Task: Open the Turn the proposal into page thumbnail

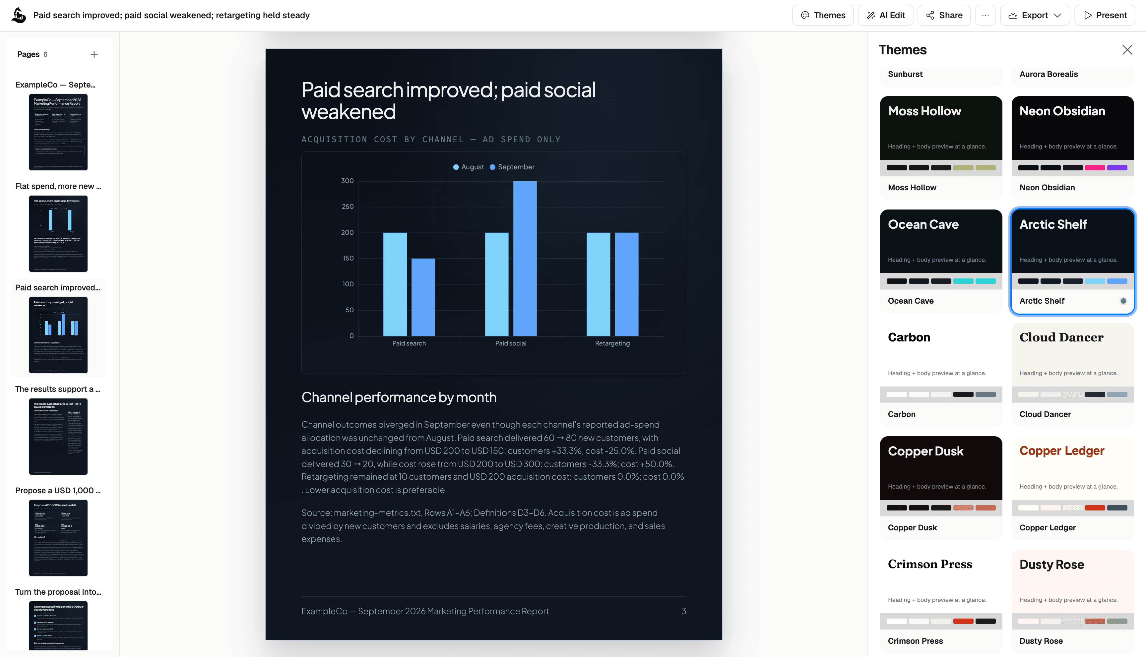Action: coord(58,626)
